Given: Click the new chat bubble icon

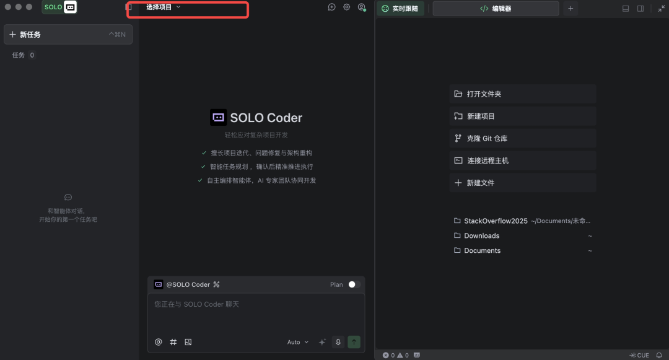Looking at the screenshot, I should (x=331, y=7).
